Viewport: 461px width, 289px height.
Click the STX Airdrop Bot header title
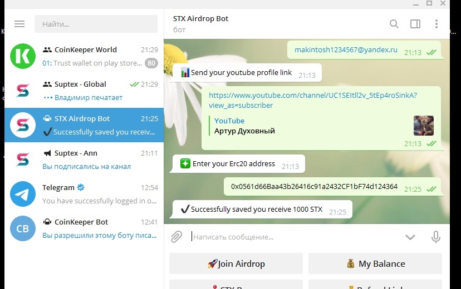point(200,18)
